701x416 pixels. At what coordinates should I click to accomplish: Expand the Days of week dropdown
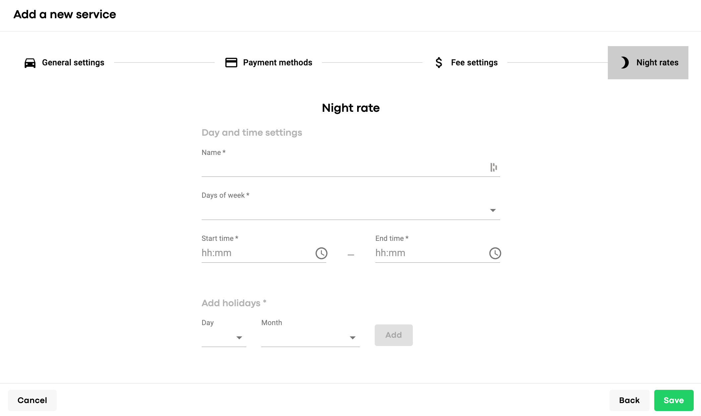[x=493, y=210]
